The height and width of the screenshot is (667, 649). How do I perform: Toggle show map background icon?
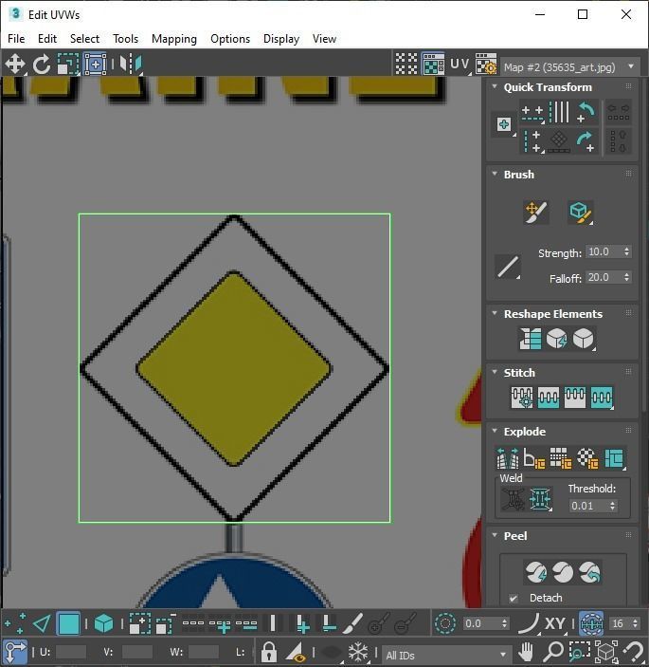coord(433,64)
